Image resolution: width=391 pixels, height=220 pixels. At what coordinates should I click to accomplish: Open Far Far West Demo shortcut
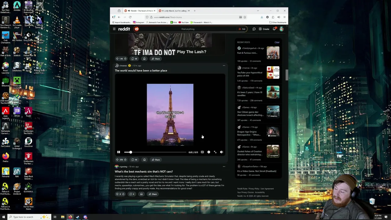click(28, 204)
